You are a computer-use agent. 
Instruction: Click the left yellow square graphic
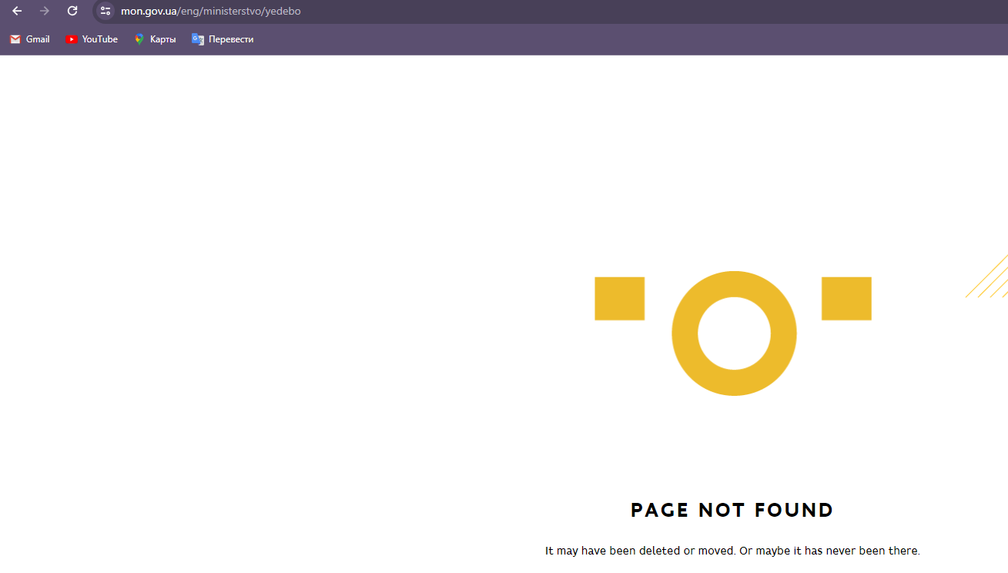pyautogui.click(x=619, y=299)
